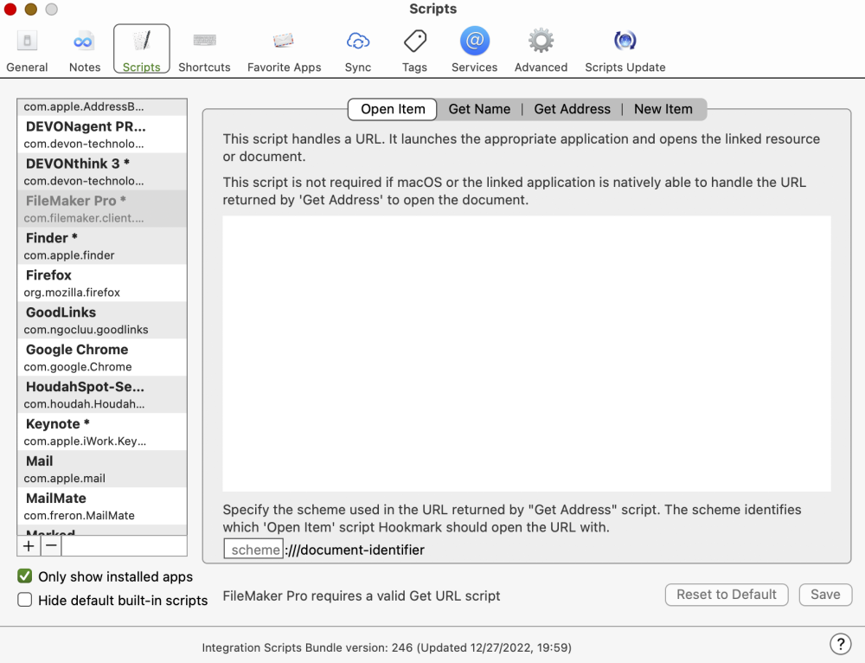Screen dimensions: 865x663
Task: Open the Advanced gear settings
Action: (541, 50)
